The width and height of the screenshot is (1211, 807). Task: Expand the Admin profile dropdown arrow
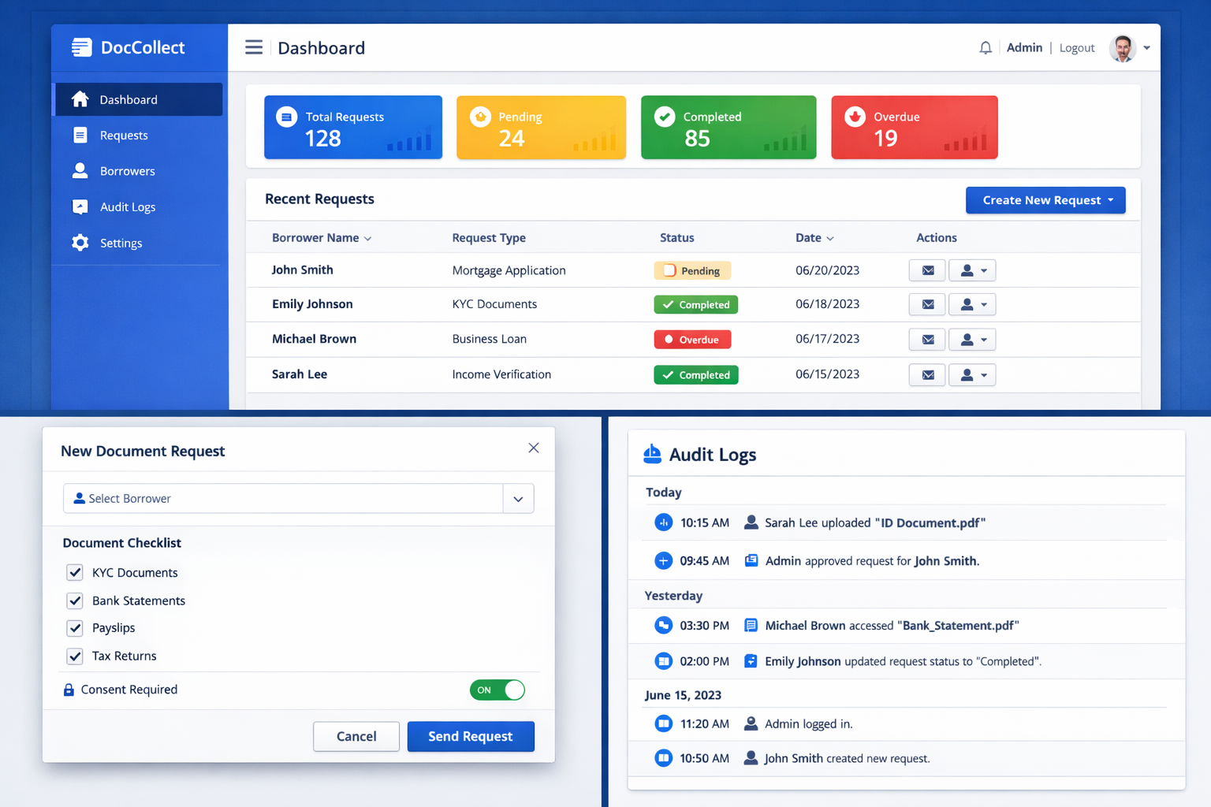click(x=1148, y=47)
